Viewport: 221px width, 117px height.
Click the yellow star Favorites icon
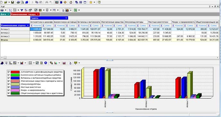[91, 2]
